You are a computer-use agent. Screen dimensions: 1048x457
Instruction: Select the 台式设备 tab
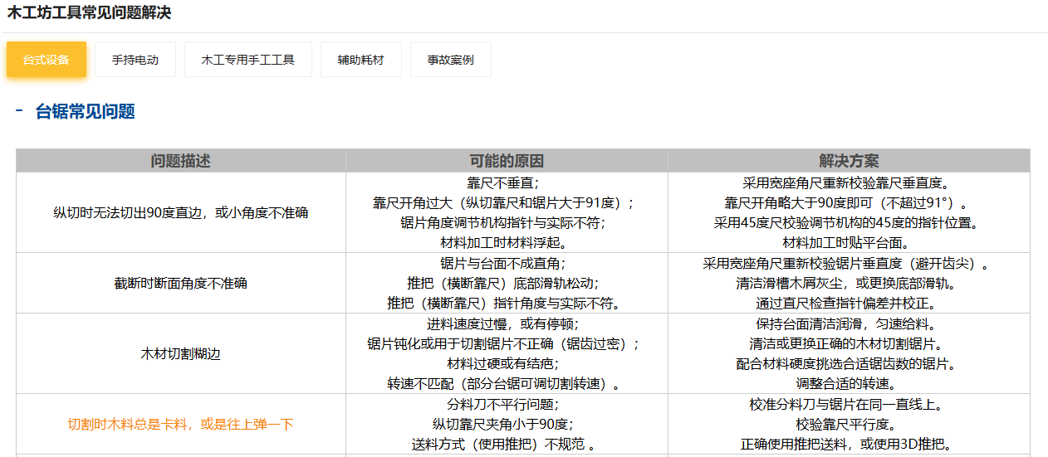[x=47, y=60]
